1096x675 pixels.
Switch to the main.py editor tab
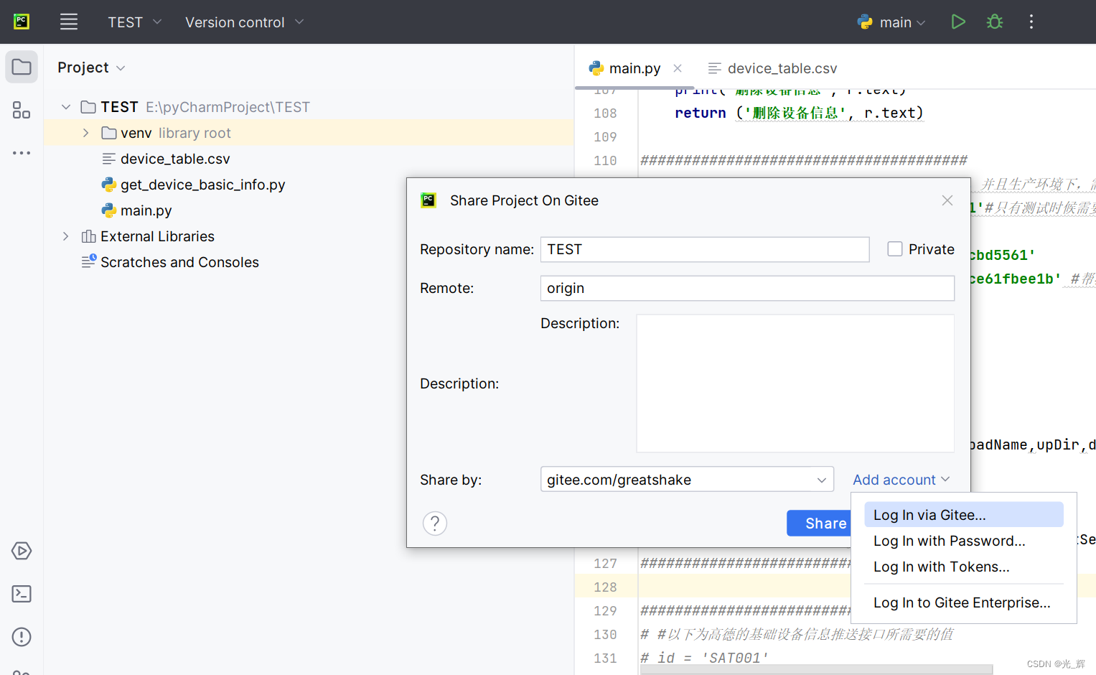pyautogui.click(x=634, y=68)
